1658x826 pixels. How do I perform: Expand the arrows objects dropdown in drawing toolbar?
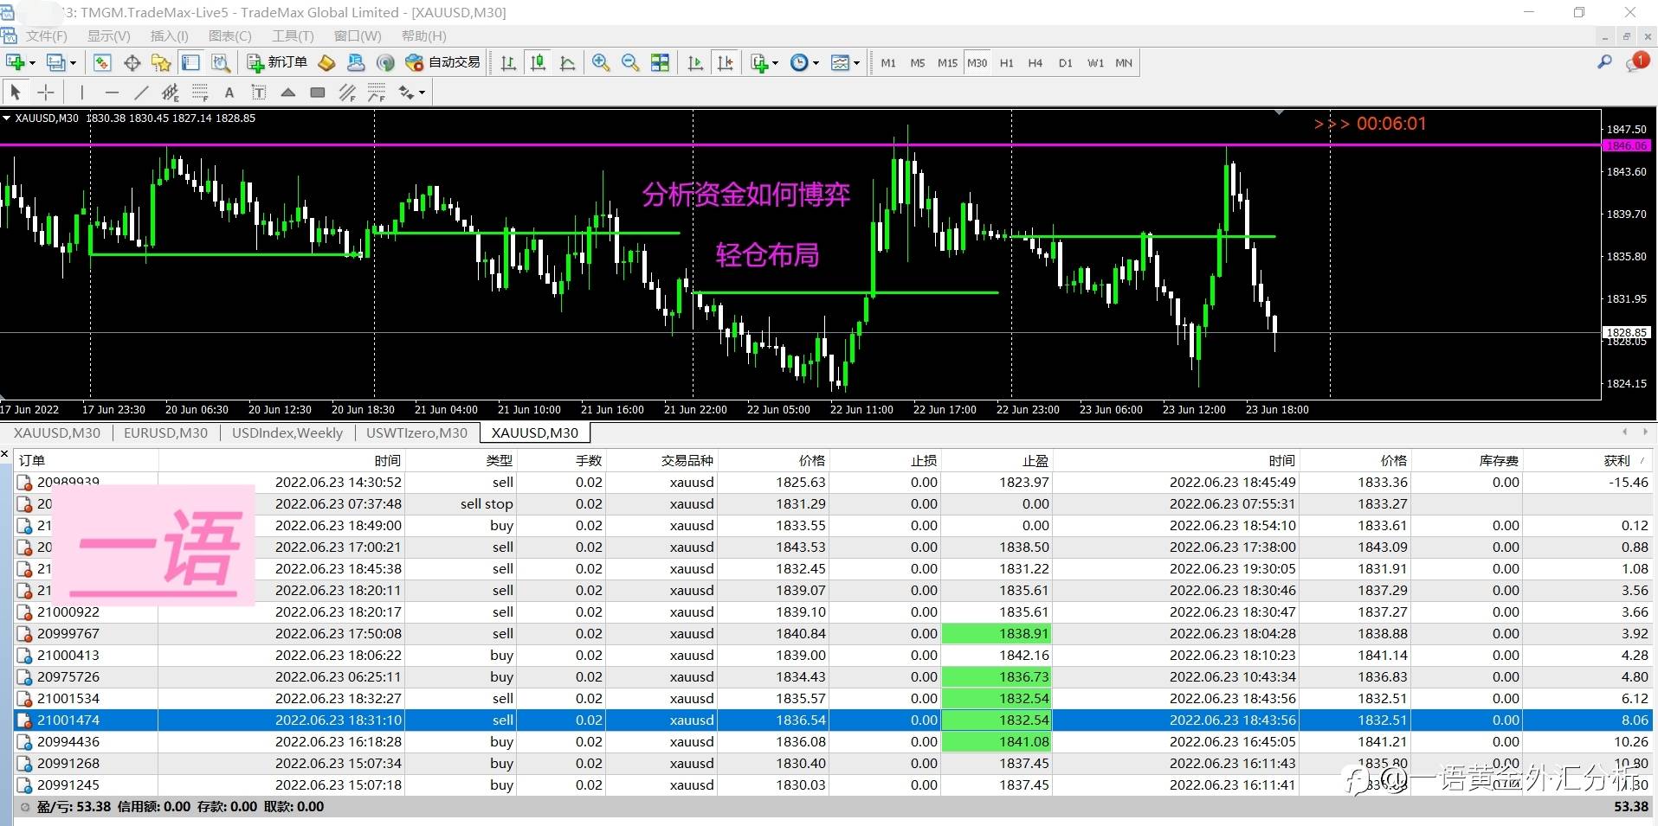(422, 93)
